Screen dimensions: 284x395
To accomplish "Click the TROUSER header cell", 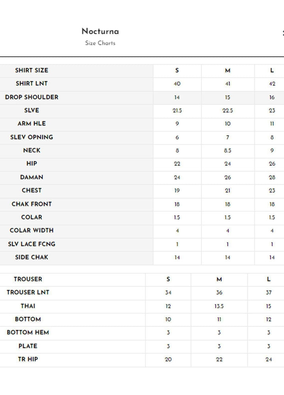I will [28, 279].
